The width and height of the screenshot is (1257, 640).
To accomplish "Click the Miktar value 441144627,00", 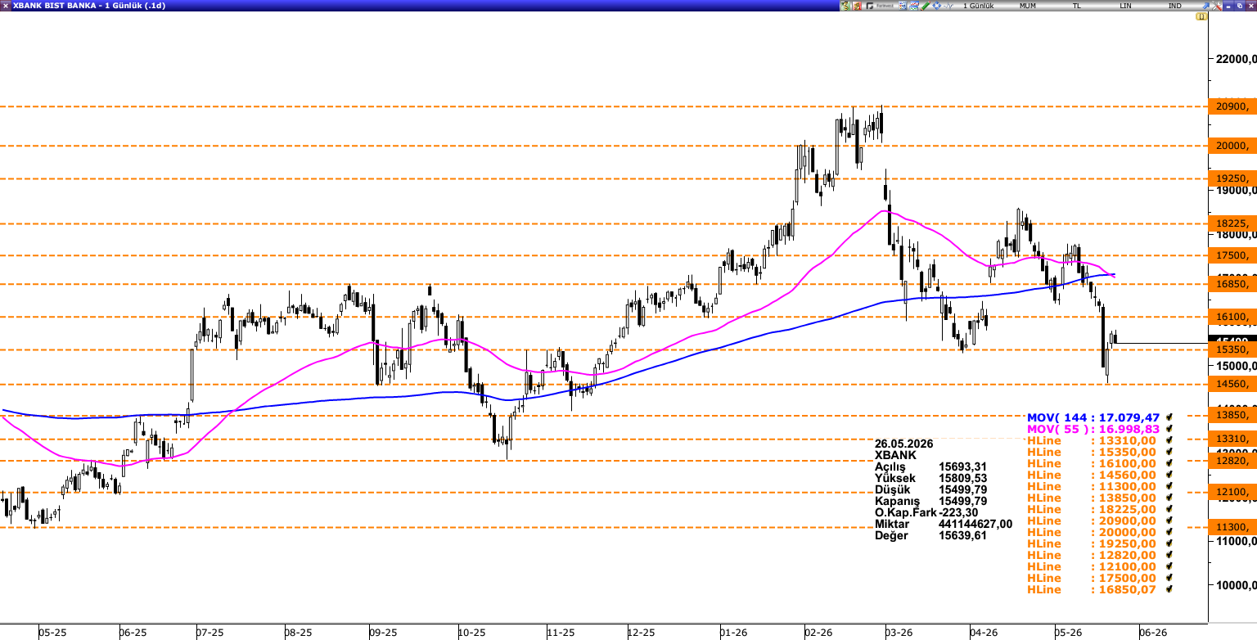I will [x=975, y=524].
